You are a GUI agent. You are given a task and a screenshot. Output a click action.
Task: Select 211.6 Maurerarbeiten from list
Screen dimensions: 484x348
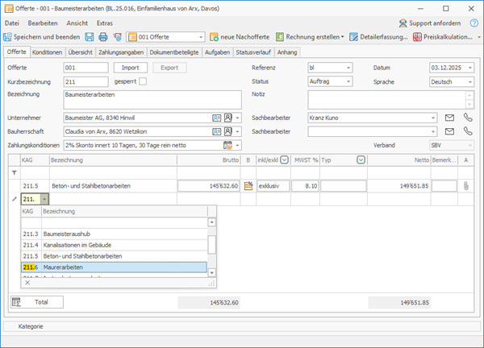click(x=114, y=267)
